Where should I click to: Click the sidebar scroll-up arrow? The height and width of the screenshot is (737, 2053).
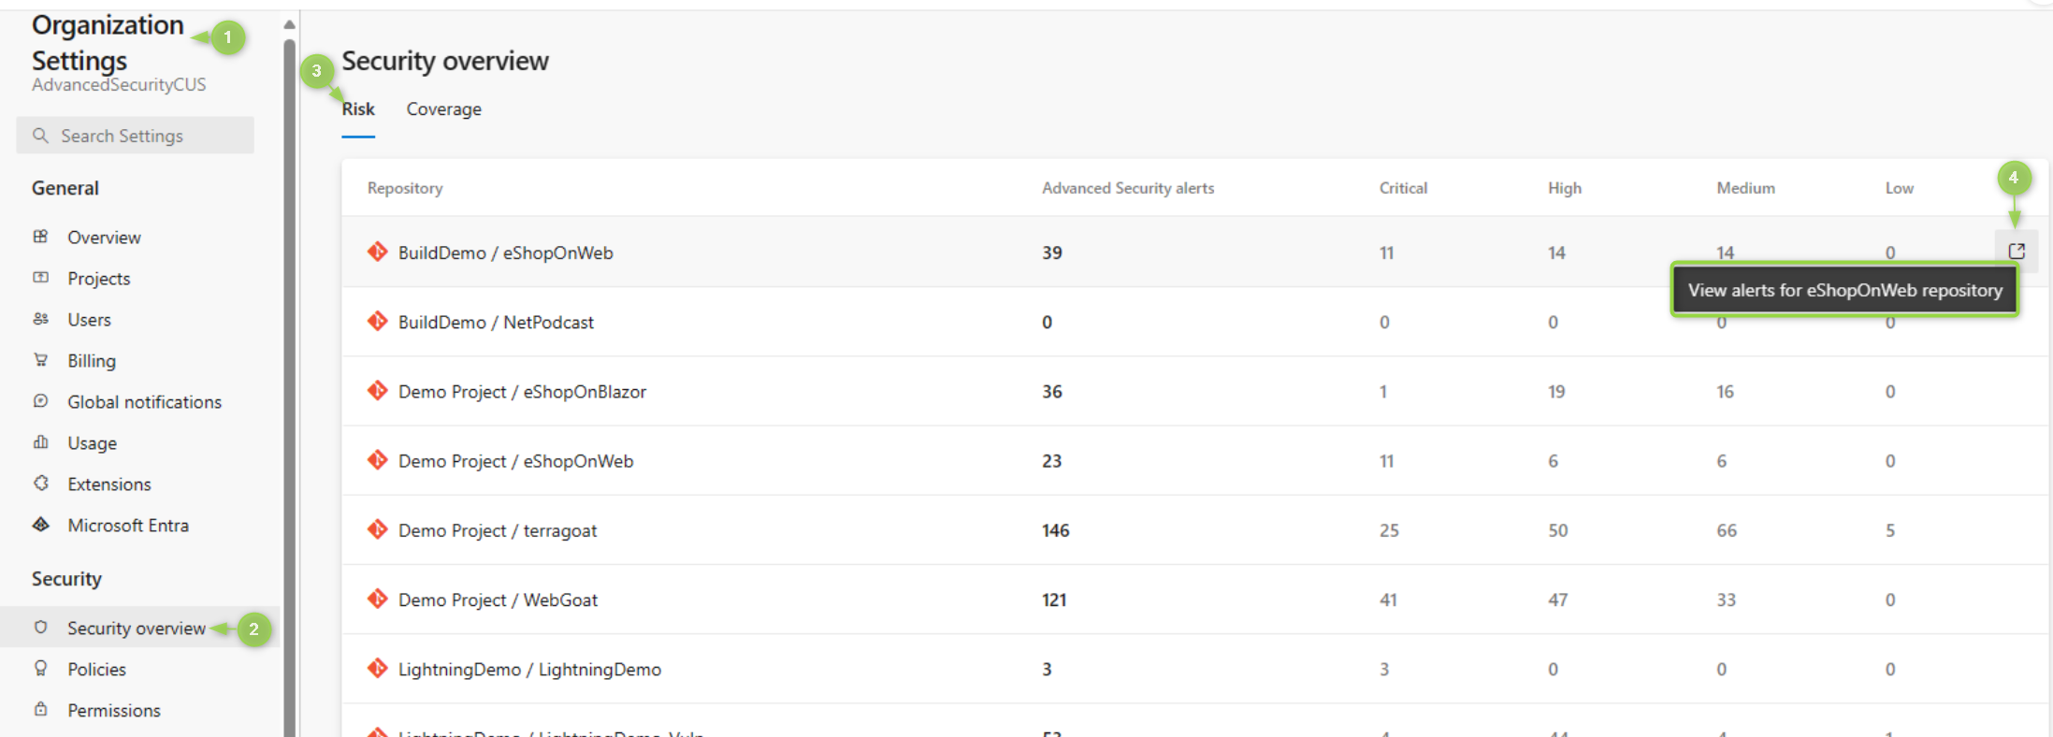[x=289, y=24]
